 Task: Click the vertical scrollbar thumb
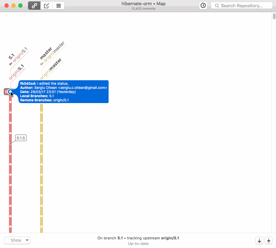coord(274,16)
